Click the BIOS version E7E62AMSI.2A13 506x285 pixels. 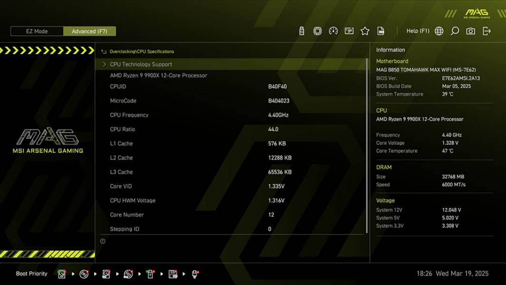[x=461, y=78]
